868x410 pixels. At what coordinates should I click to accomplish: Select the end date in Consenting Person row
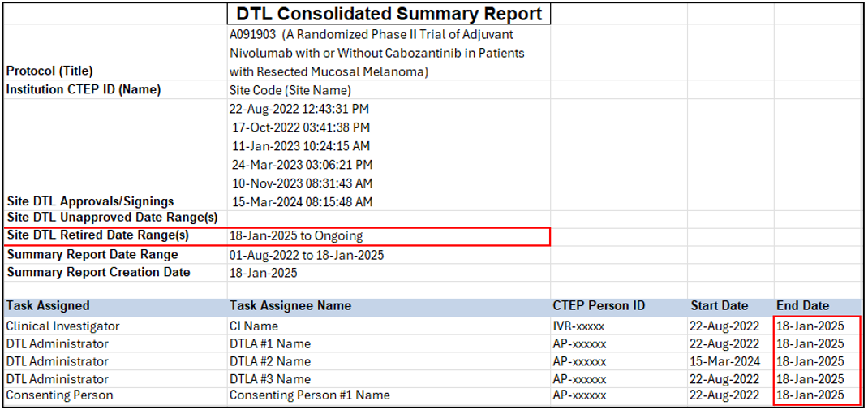click(810, 395)
